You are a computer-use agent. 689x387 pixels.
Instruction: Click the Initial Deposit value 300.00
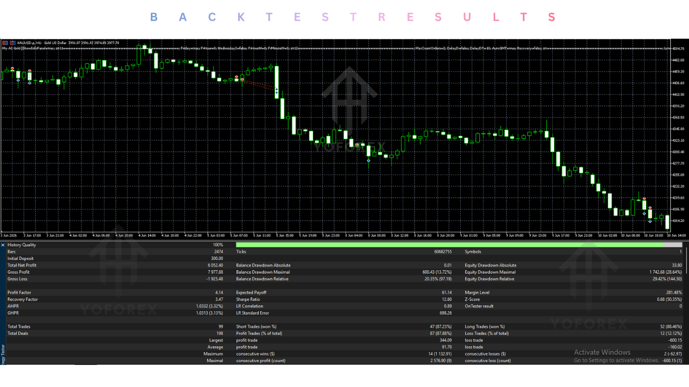pyautogui.click(x=217, y=259)
